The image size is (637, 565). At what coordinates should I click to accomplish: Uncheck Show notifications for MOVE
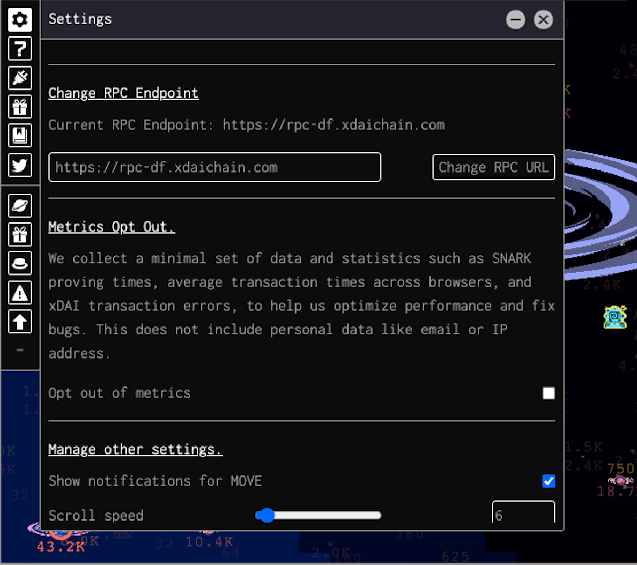pos(549,481)
